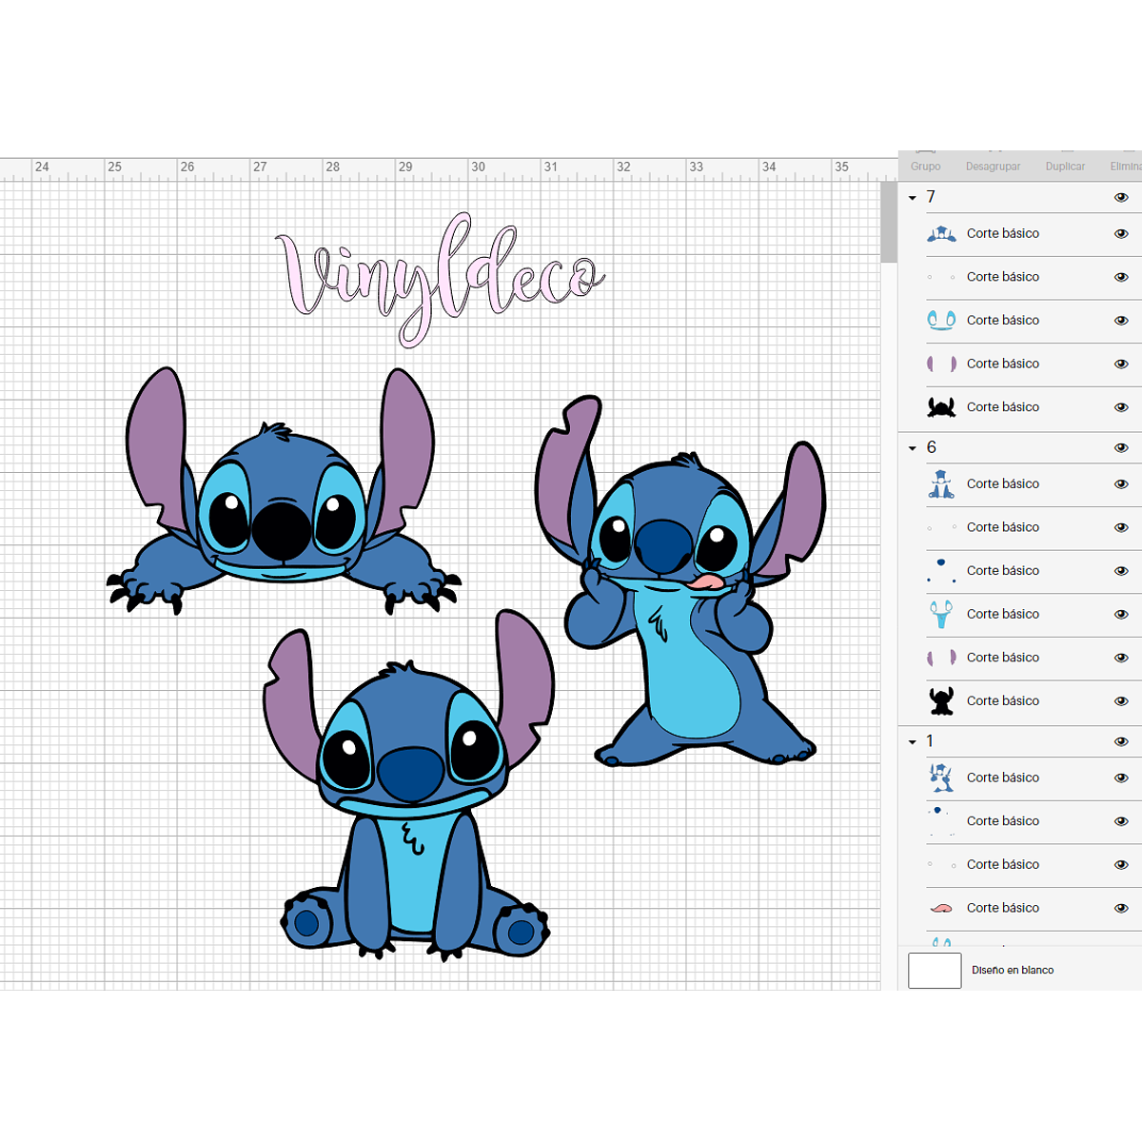Click the purple ear shapes icon in group 7
Screen dimensions: 1142x1142
941,363
